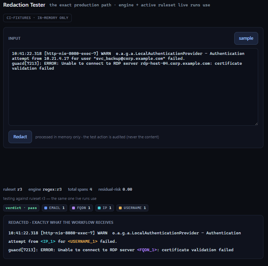The image size is (268, 266).
Task: Click the <IP_1> token in redacted output
Action: [x=48, y=241]
